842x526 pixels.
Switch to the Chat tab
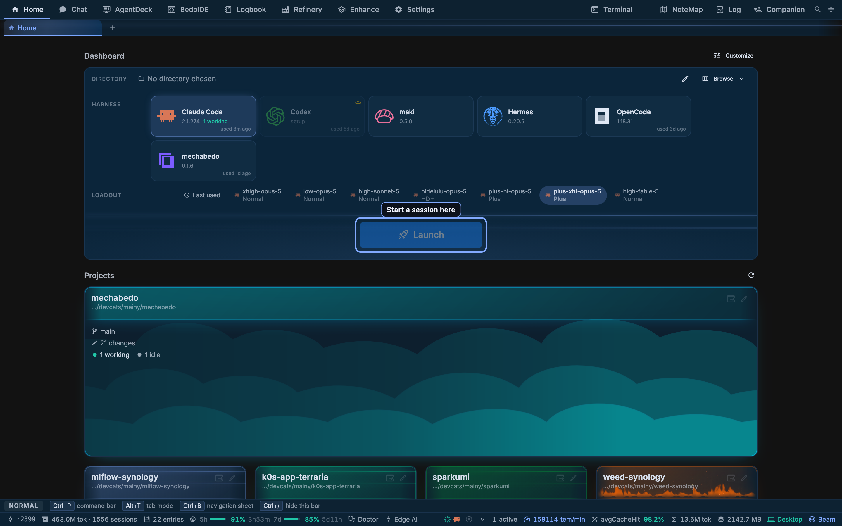point(73,9)
